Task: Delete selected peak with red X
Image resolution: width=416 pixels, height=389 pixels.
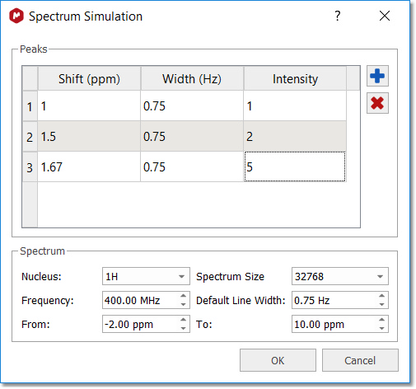Action: coord(377,103)
